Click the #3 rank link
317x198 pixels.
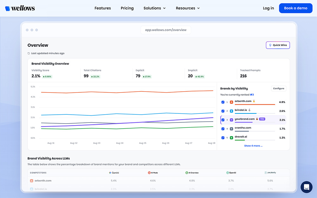coord(252,94)
